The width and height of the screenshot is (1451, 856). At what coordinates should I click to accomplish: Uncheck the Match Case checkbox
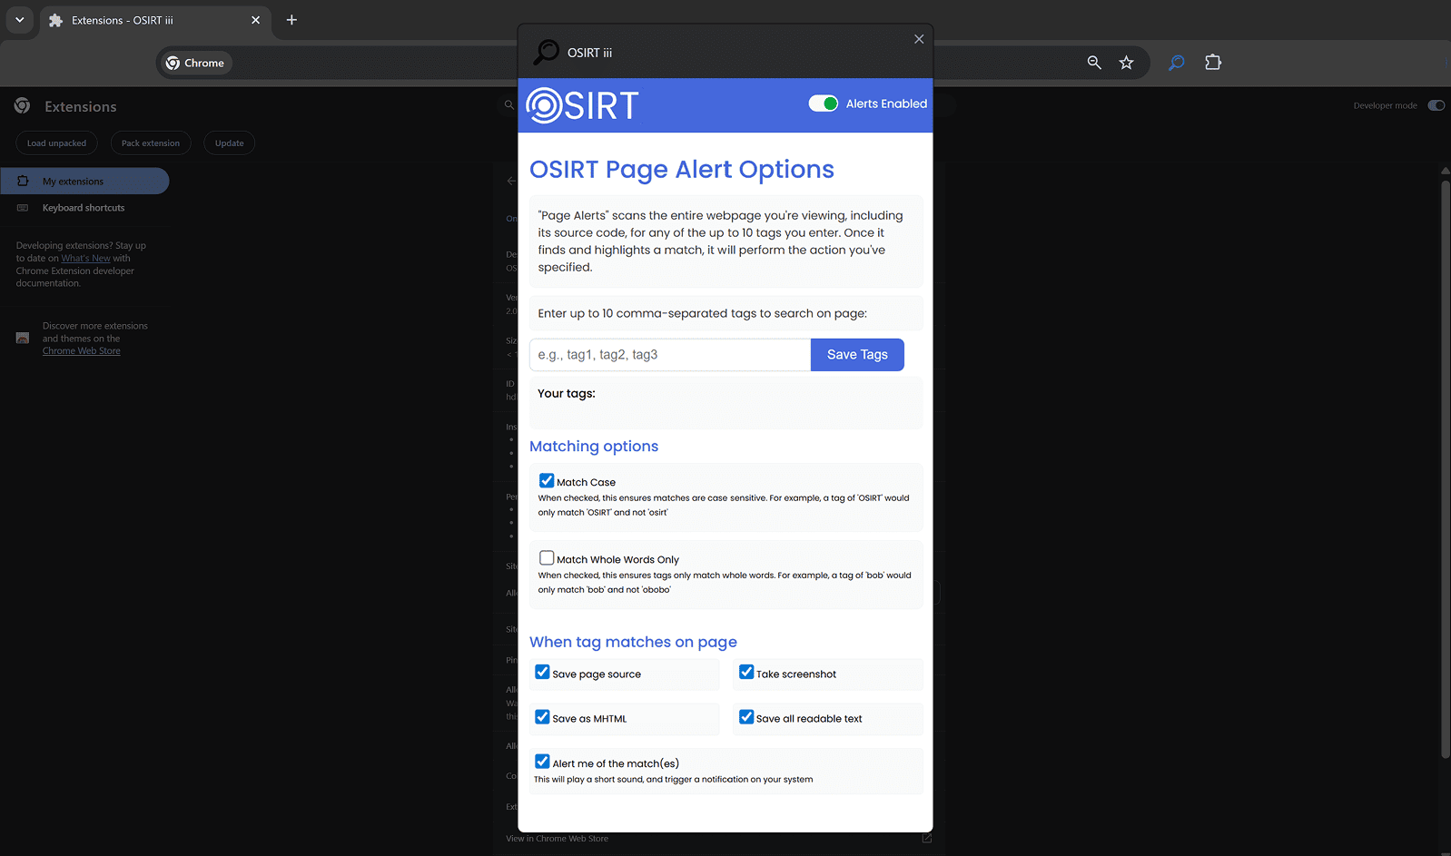click(x=547, y=481)
